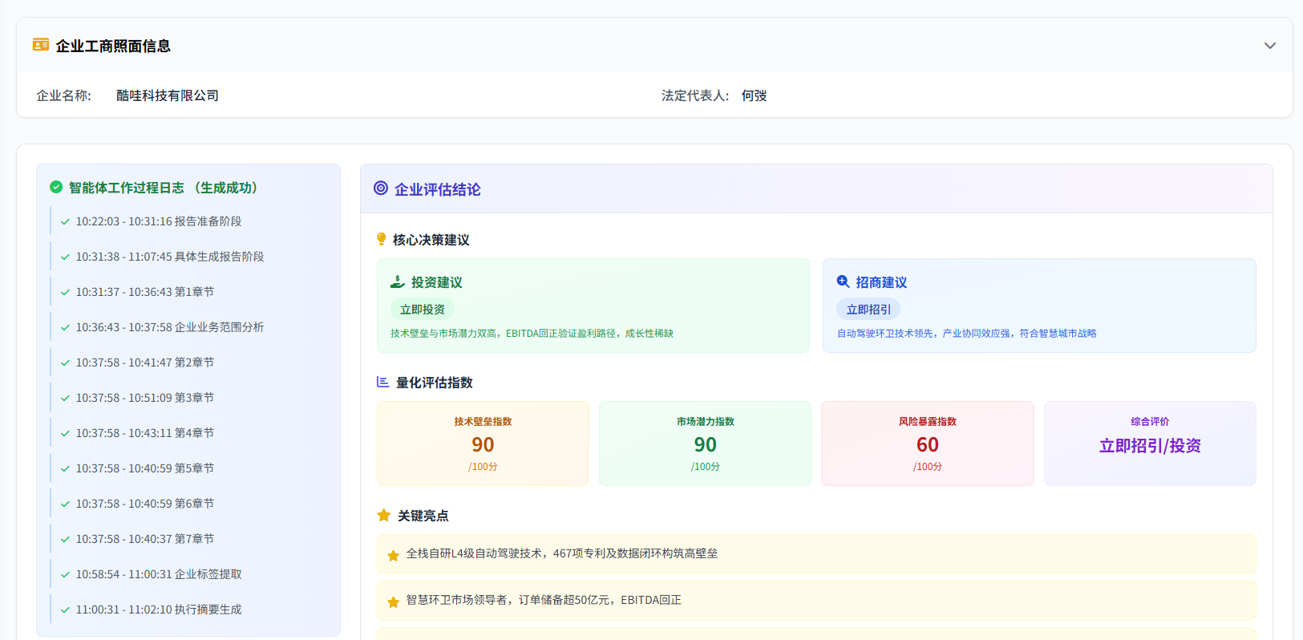
Task: Click the 投资建议 card title
Action: [x=437, y=282]
